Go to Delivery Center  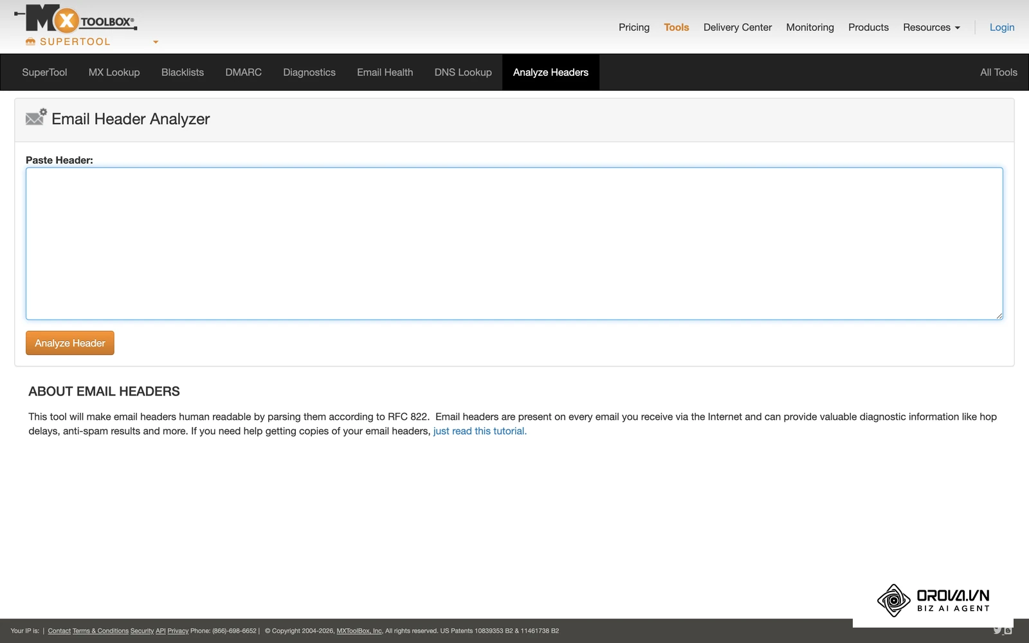coord(738,27)
